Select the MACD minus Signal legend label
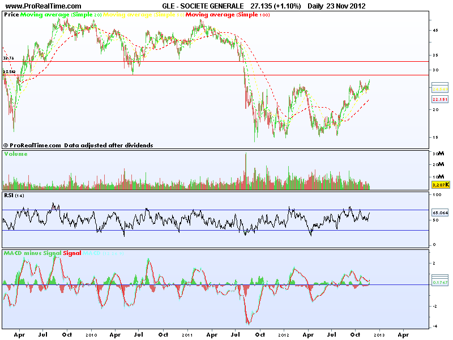 pyautogui.click(x=33, y=253)
